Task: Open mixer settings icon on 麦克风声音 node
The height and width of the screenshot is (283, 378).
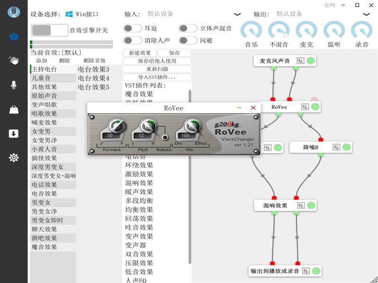Action: pos(301,61)
